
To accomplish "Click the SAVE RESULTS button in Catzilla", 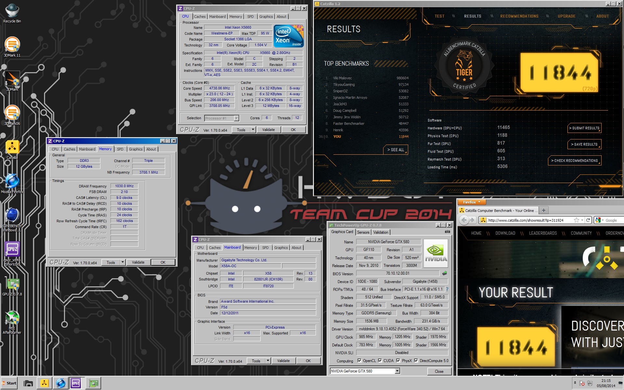I will [584, 144].
